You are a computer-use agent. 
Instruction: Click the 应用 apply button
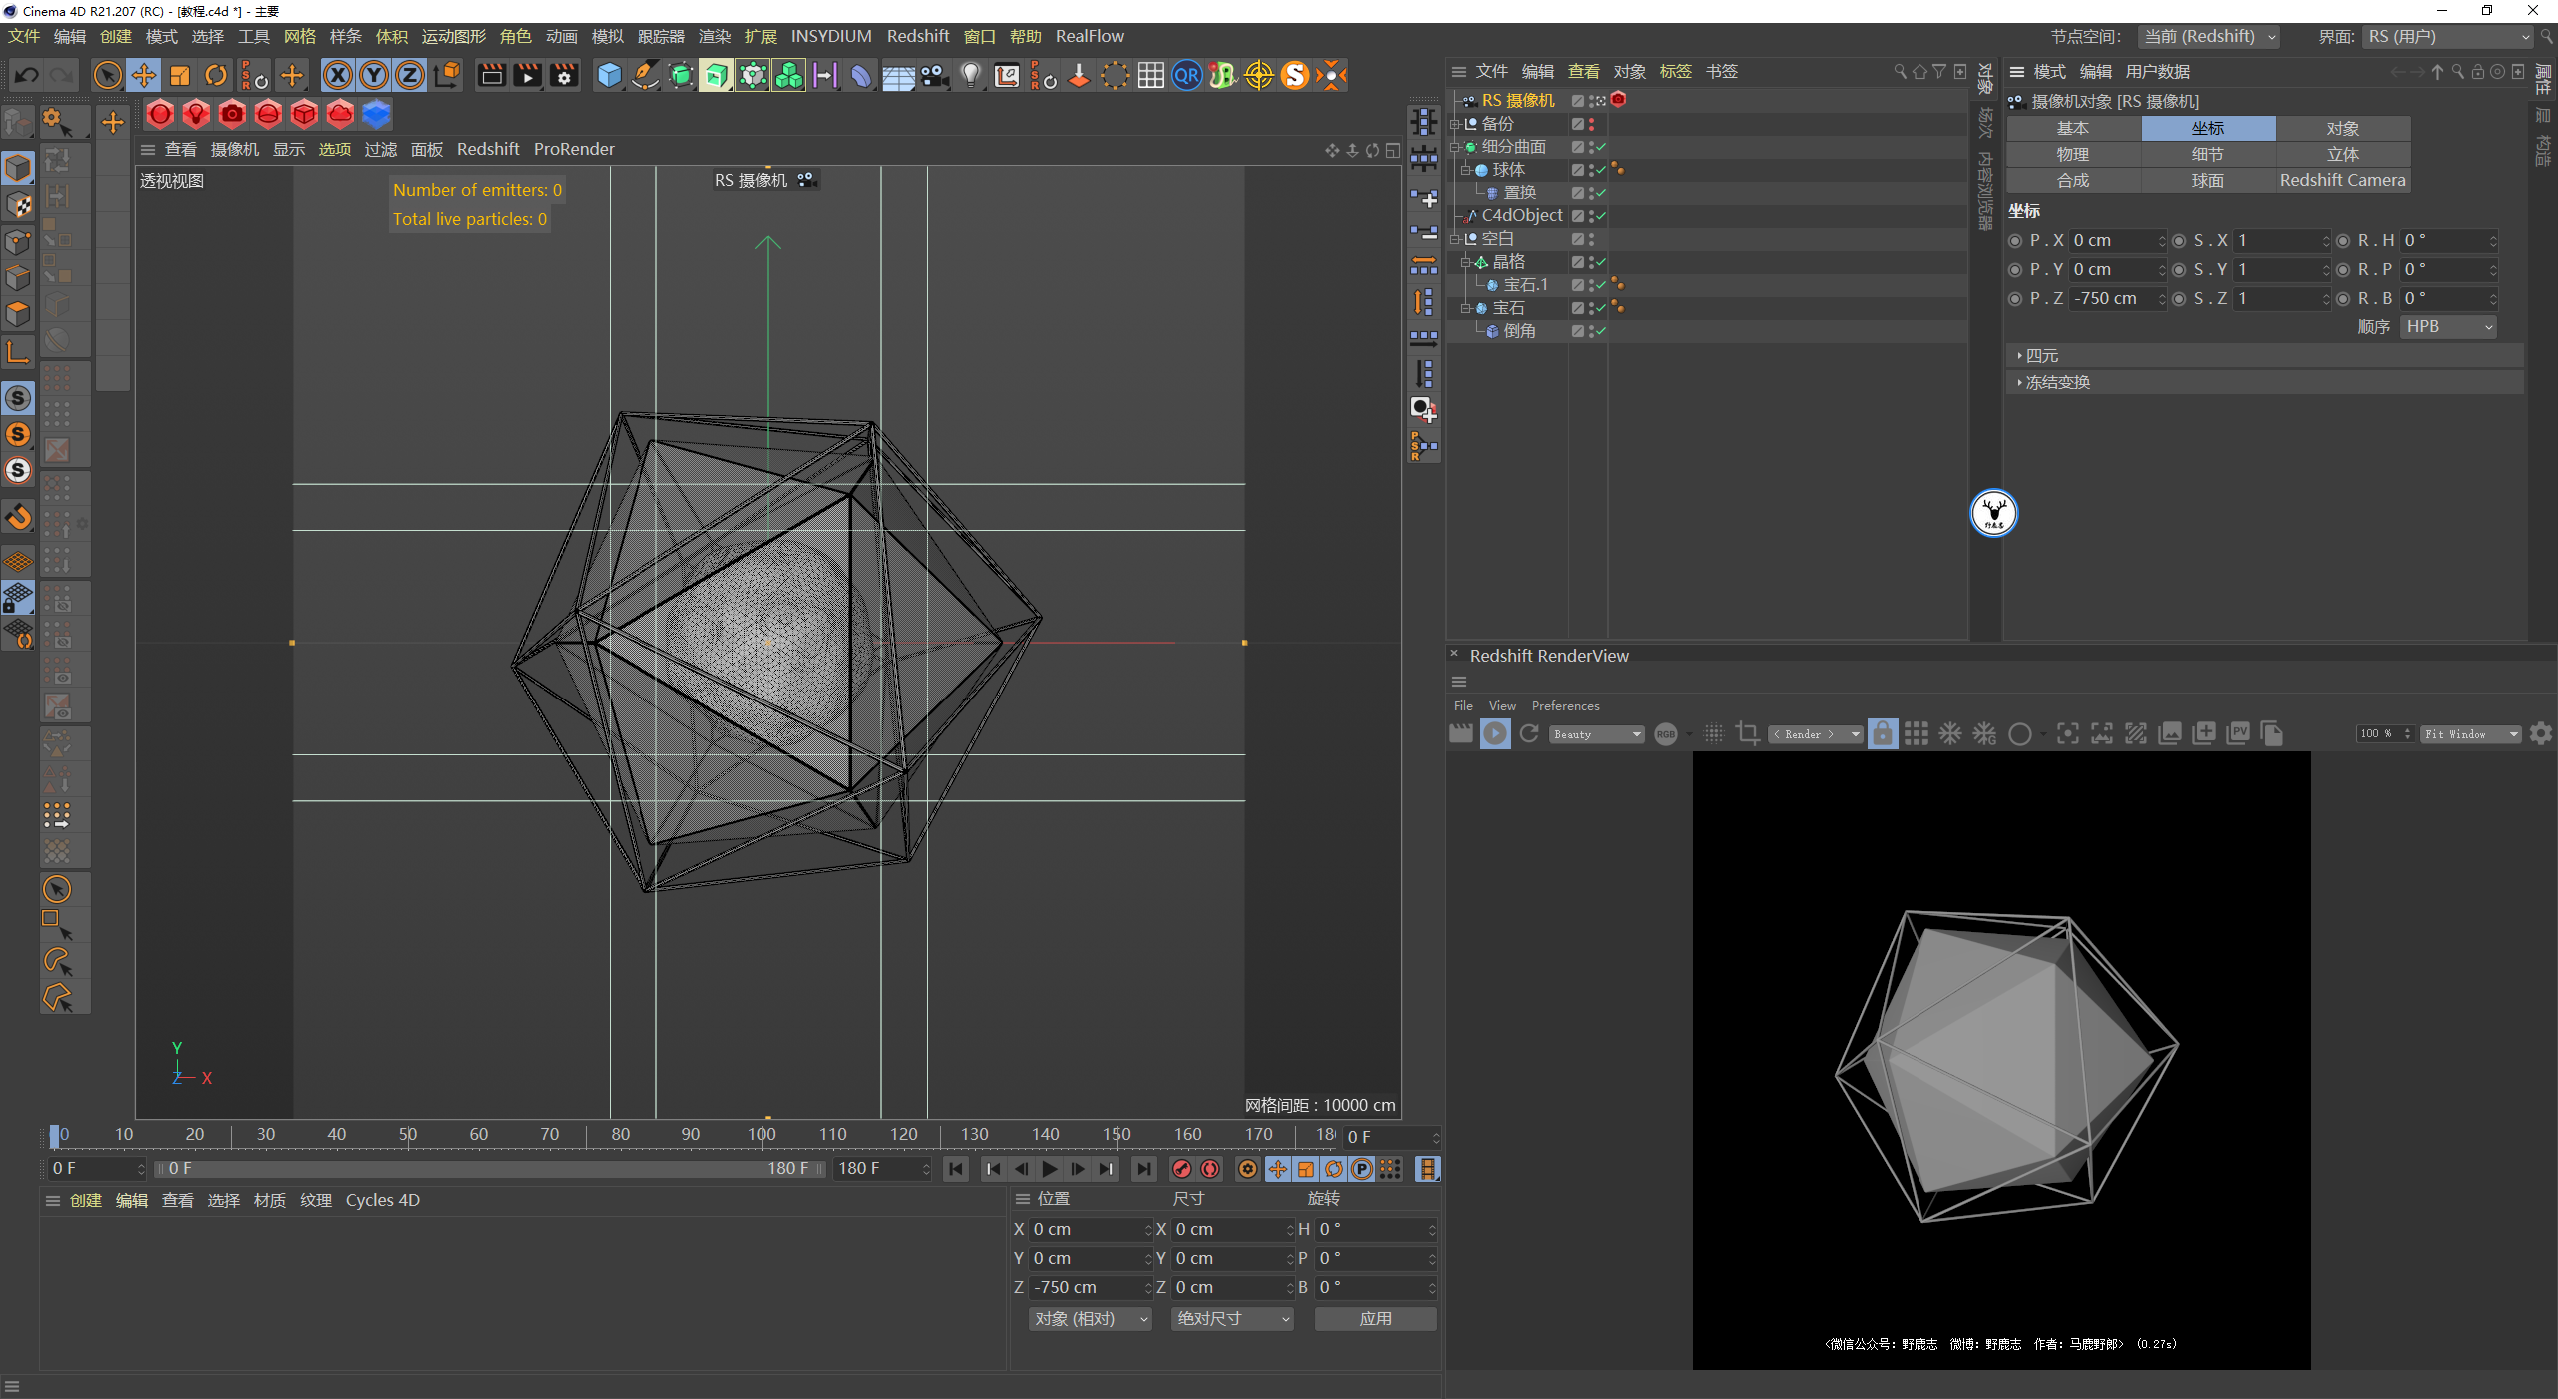(1375, 1319)
